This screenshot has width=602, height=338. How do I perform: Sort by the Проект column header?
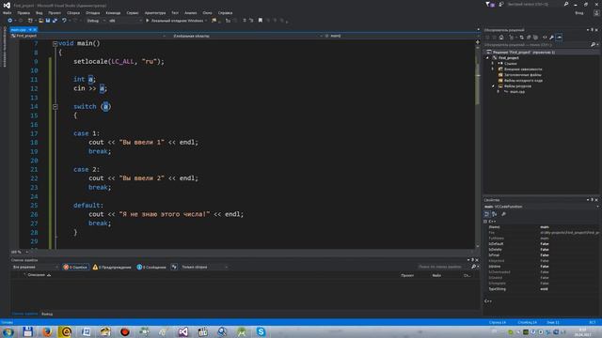(407, 275)
